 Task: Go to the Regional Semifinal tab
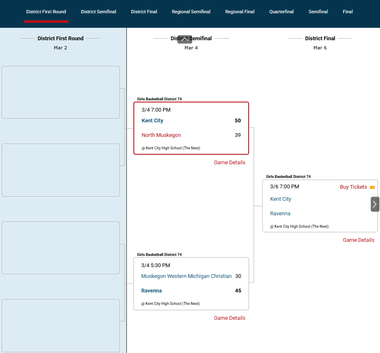pyautogui.click(x=191, y=12)
